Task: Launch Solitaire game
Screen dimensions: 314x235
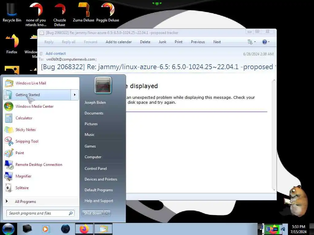Action: (41, 188)
